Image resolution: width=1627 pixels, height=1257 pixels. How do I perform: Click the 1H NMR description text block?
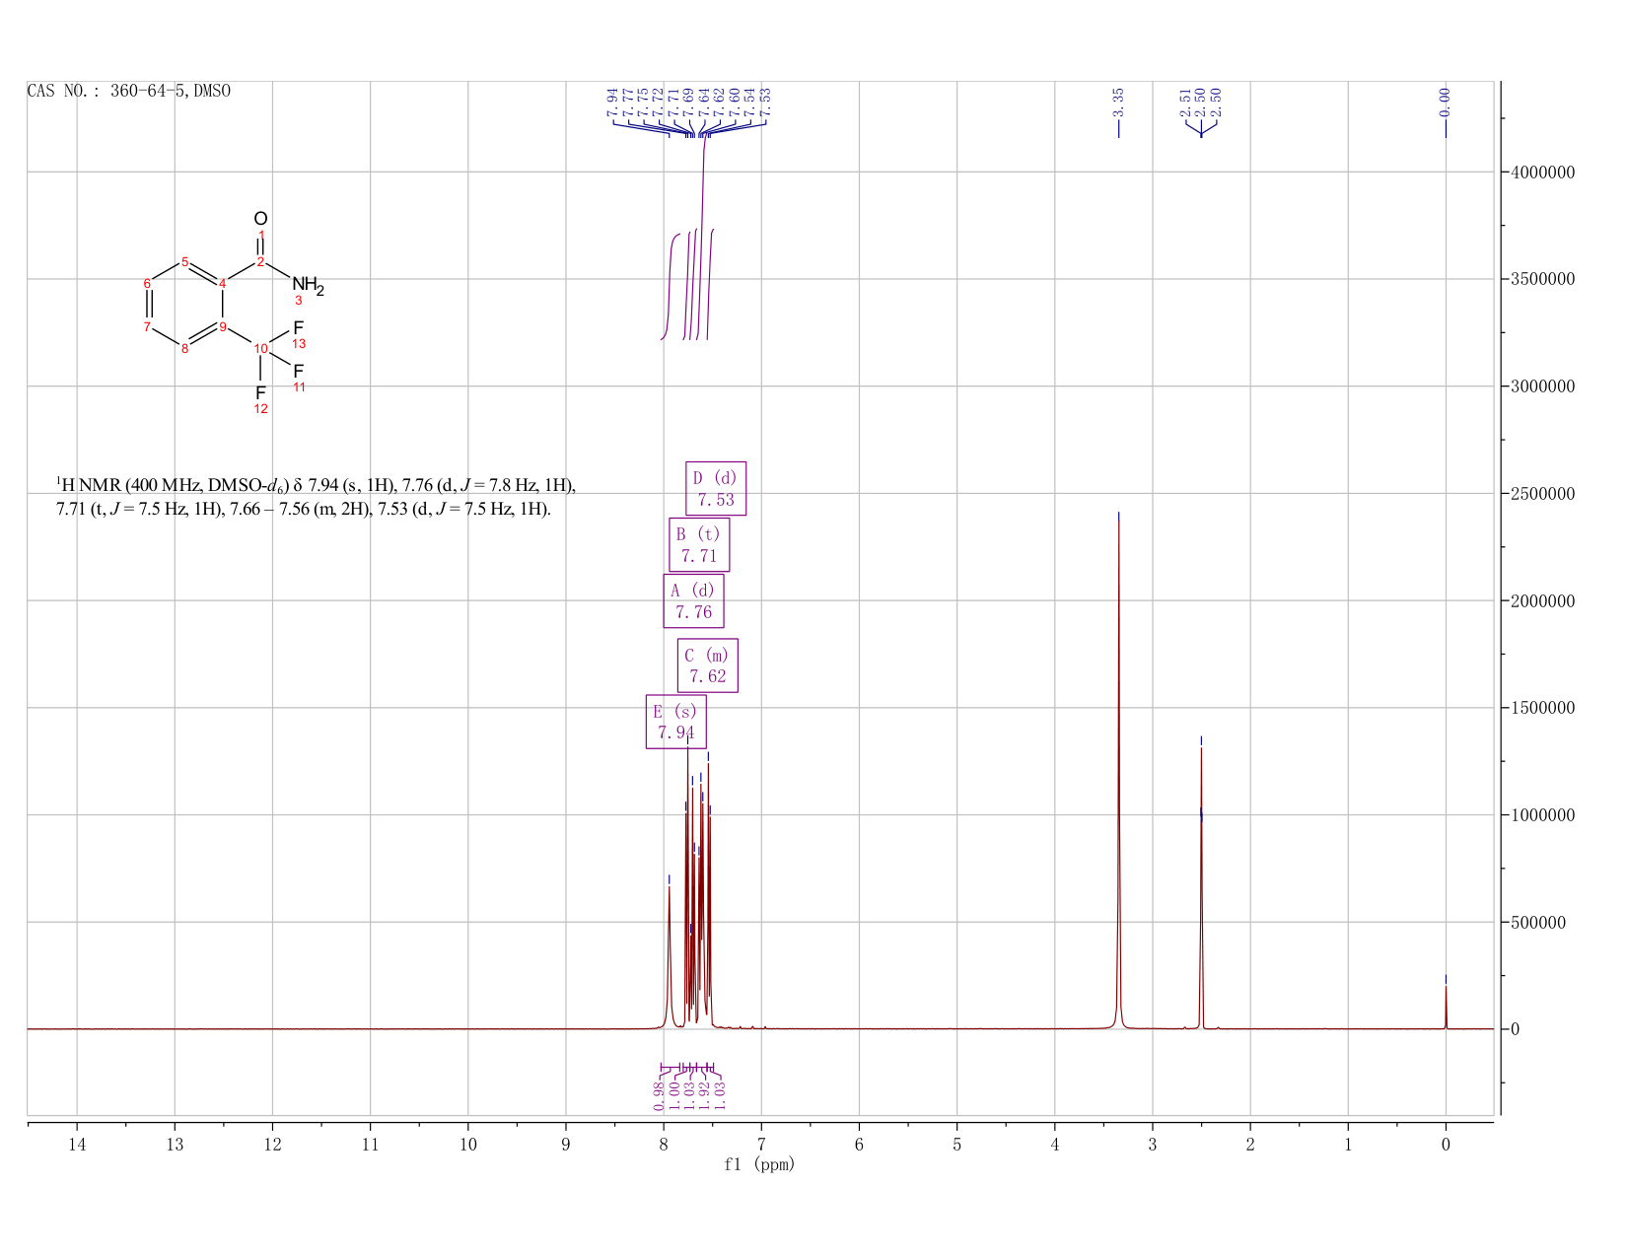click(x=316, y=497)
